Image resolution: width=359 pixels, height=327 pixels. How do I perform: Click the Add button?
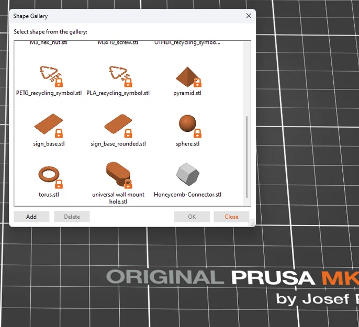point(31,217)
